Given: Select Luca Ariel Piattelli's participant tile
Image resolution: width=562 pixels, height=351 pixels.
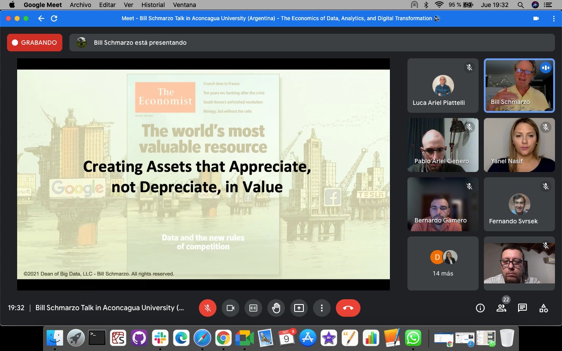Looking at the screenshot, I should [443, 86].
